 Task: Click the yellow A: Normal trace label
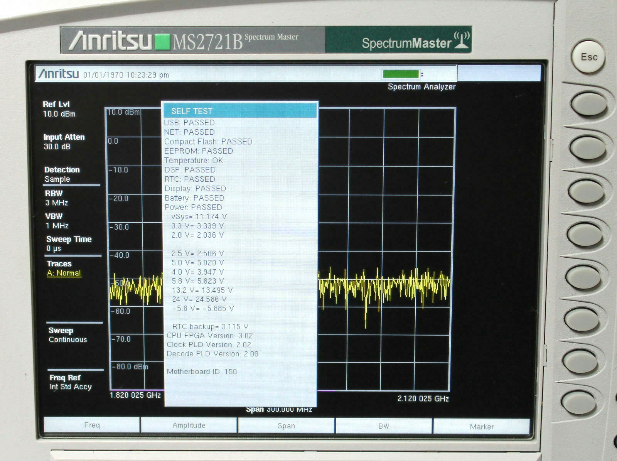[64, 273]
